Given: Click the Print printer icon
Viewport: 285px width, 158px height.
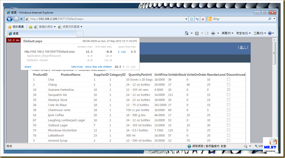Looking at the screenshot, I should click(213, 33).
